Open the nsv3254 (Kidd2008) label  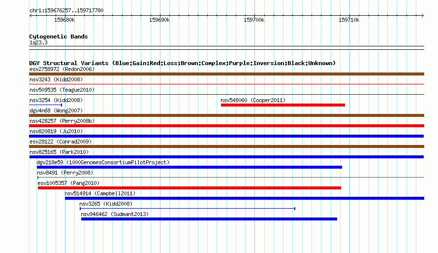(56, 100)
